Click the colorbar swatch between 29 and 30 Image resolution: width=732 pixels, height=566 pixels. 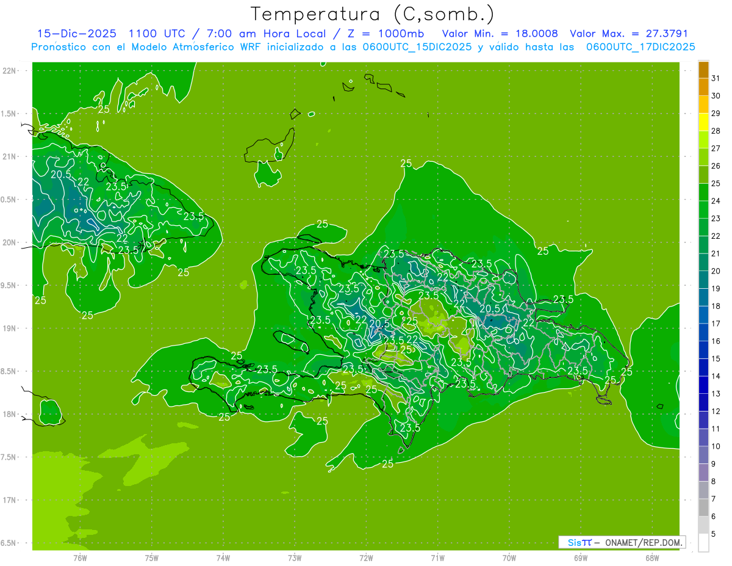[703, 104]
